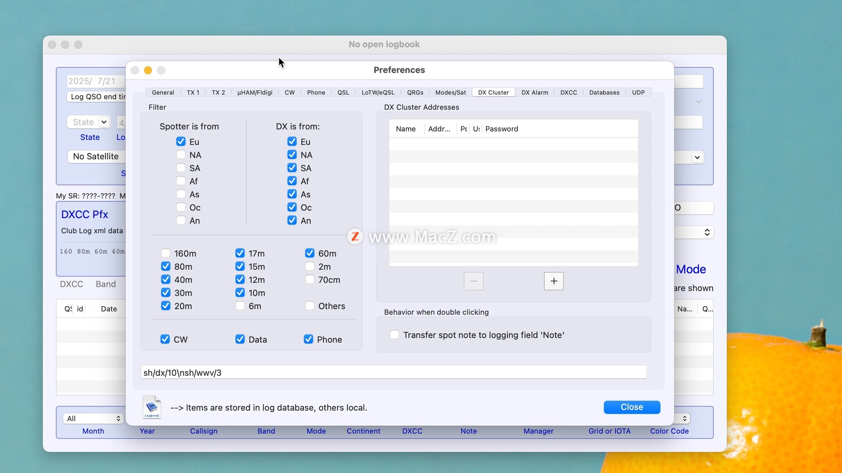
Task: Enable Spotter is from As checkbox
Action: click(181, 194)
